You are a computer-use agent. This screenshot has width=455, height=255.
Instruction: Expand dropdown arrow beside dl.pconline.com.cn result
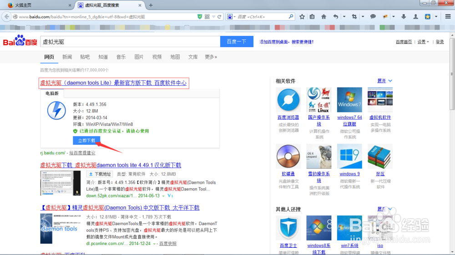[154, 244]
